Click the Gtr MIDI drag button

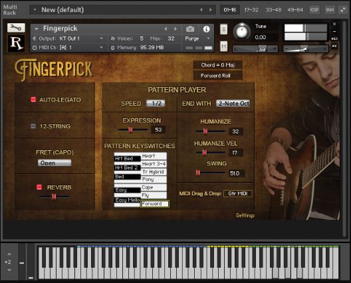point(238,193)
